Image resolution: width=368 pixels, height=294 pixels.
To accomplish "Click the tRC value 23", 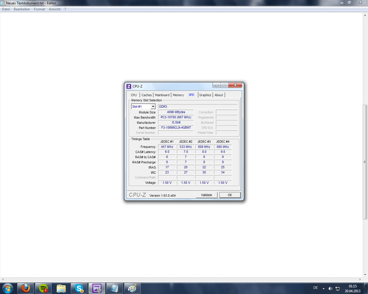I will tap(167, 172).
